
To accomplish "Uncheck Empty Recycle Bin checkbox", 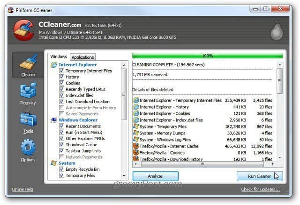I will (61, 169).
